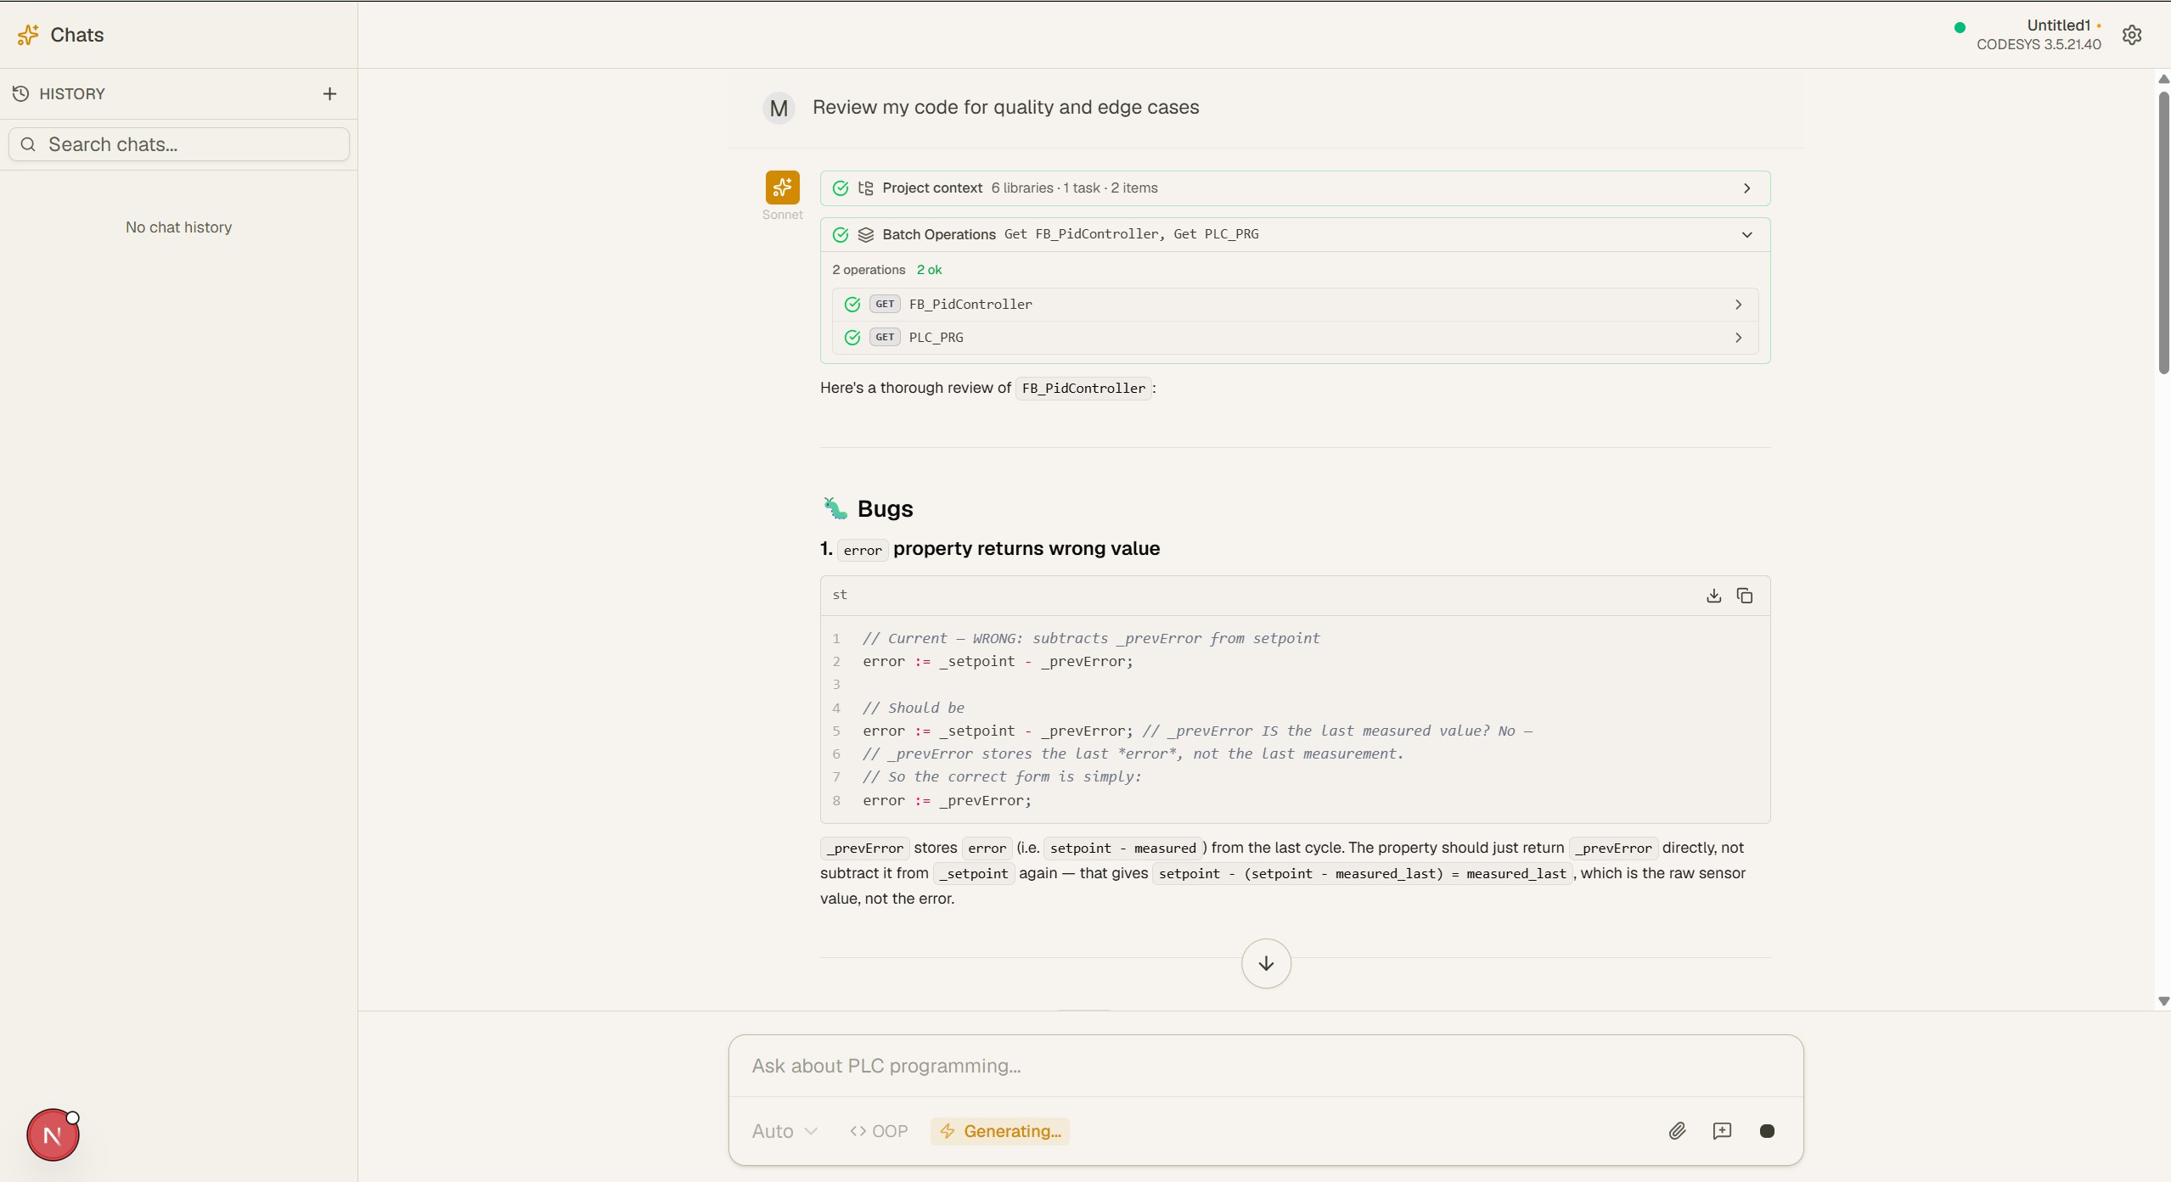
Task: Click 'error property returns wrong value' heading
Action: pyautogui.click(x=990, y=549)
